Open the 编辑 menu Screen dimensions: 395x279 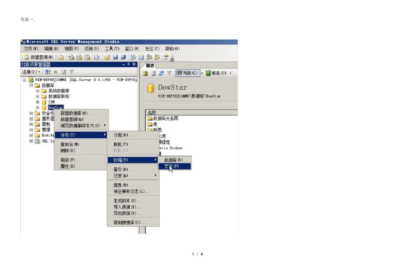pyautogui.click(x=51, y=49)
